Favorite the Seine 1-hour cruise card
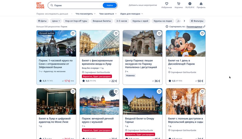242x139 pixels. [73, 33]
